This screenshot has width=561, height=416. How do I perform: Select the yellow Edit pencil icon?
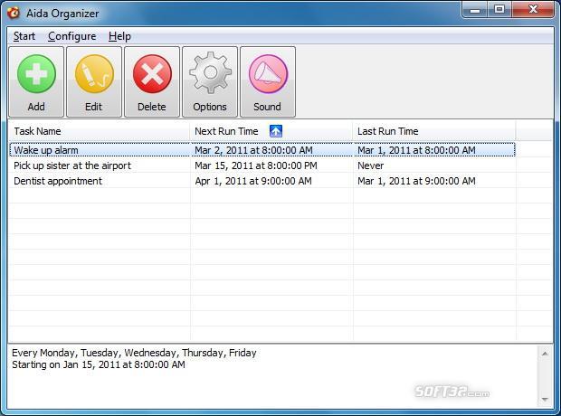tap(94, 73)
